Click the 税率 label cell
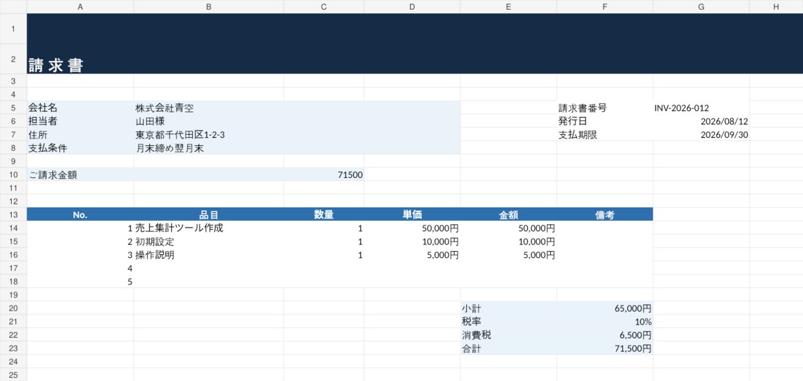Image resolution: width=803 pixels, height=381 pixels. point(508,322)
